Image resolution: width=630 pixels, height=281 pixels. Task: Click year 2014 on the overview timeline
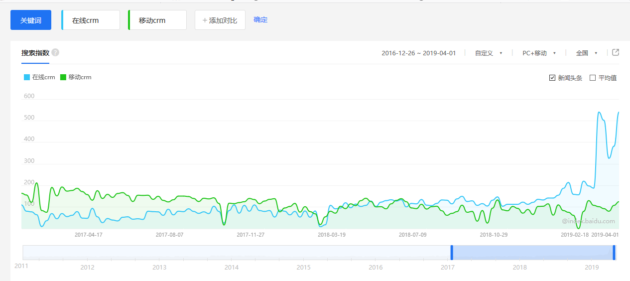coord(231,267)
